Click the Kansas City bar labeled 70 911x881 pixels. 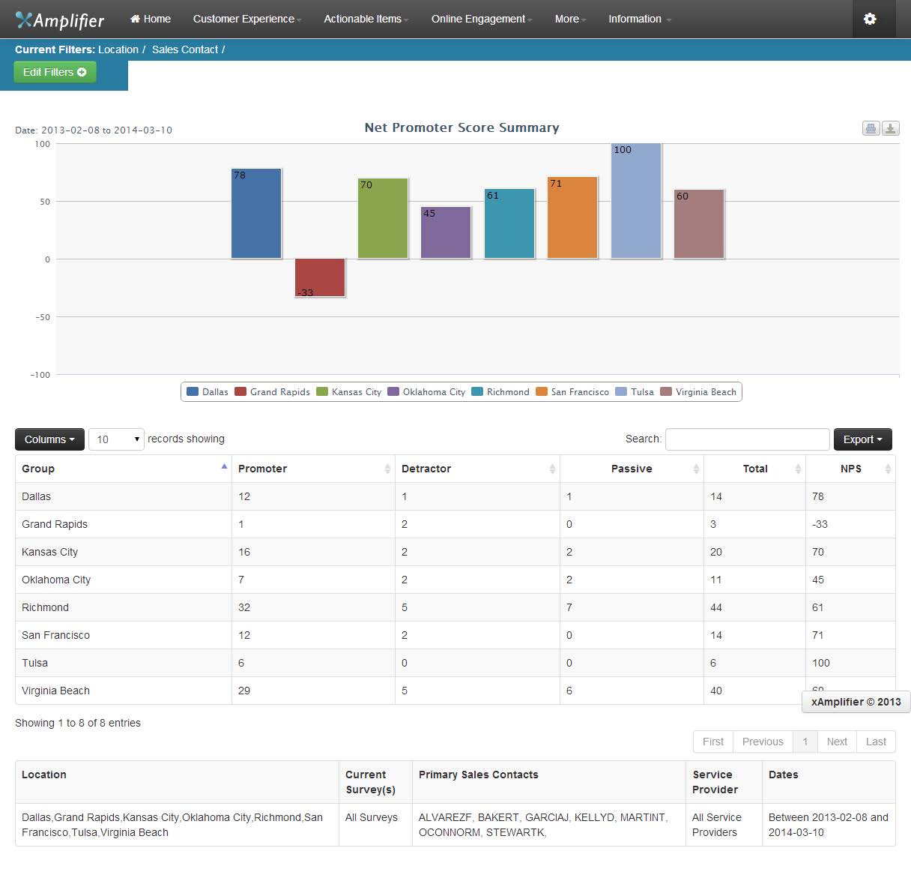click(x=383, y=218)
